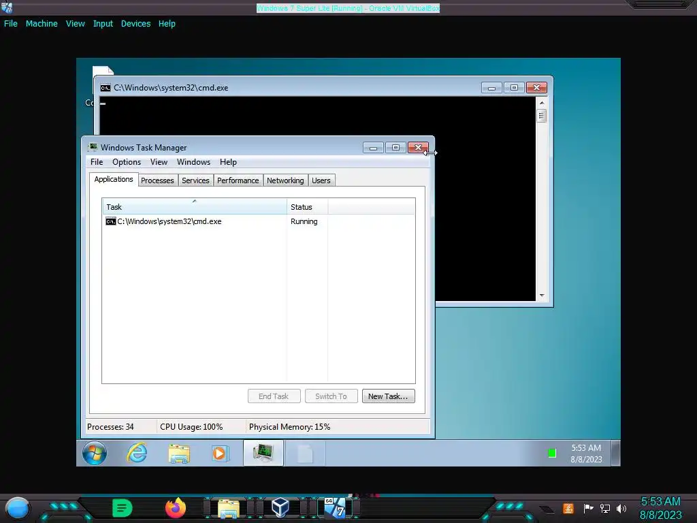Launch Firefox from host taskbar
The height and width of the screenshot is (523, 697).
click(x=176, y=508)
